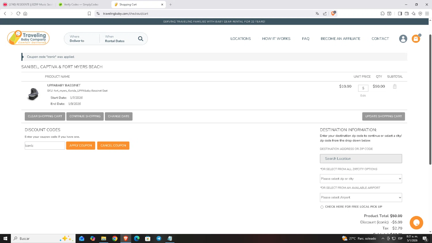Viewport: 432px width, 243px height.
Task: Expand the zip or city dropdown
Action: (x=361, y=179)
